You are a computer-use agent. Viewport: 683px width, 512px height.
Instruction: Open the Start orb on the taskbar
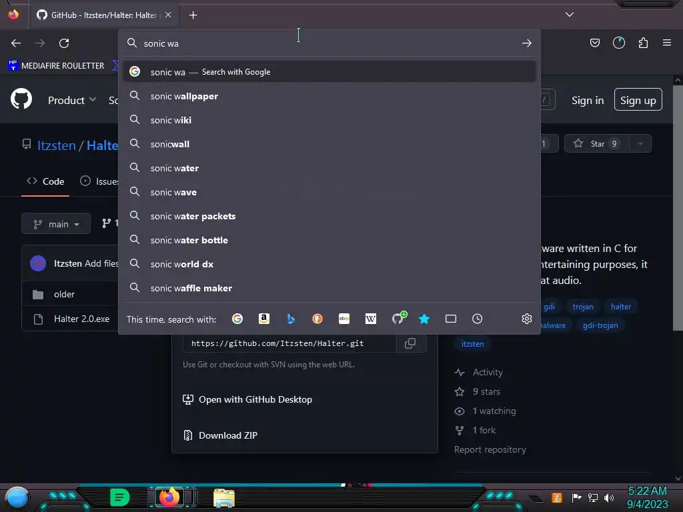[17, 497]
